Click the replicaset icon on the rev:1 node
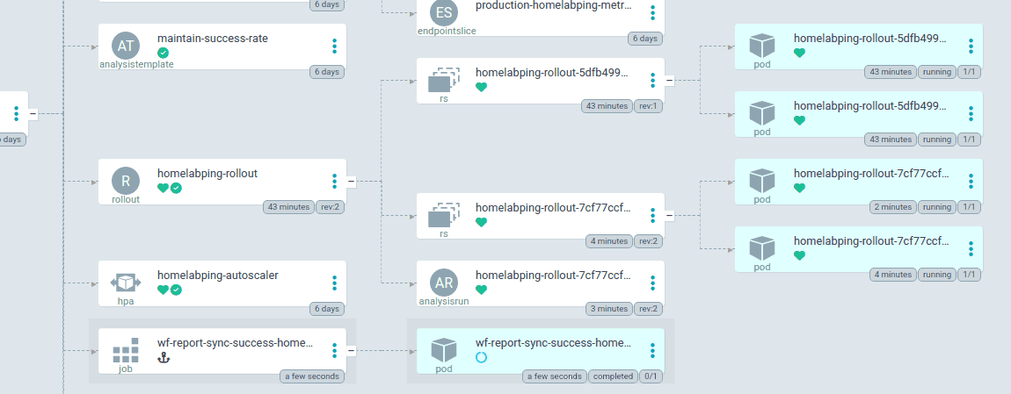The image size is (1011, 394). (444, 80)
